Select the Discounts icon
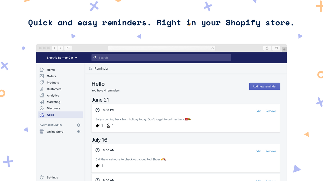 (x=41, y=108)
